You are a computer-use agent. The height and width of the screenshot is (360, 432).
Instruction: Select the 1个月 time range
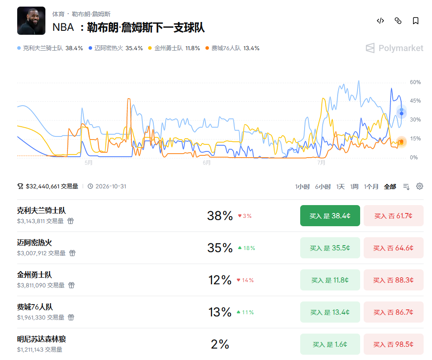[x=371, y=187]
